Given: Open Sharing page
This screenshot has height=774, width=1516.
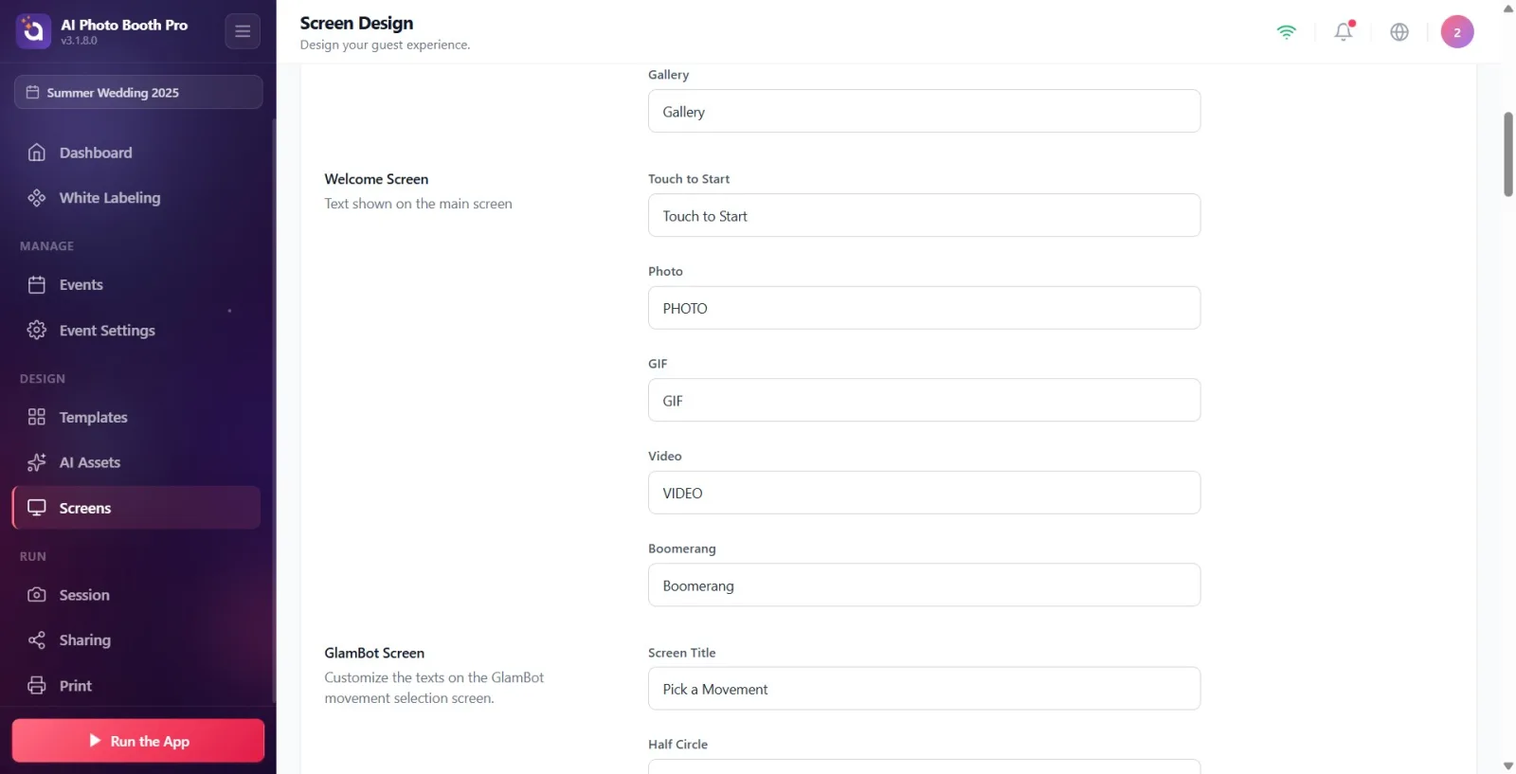Looking at the screenshot, I should [x=136, y=641].
